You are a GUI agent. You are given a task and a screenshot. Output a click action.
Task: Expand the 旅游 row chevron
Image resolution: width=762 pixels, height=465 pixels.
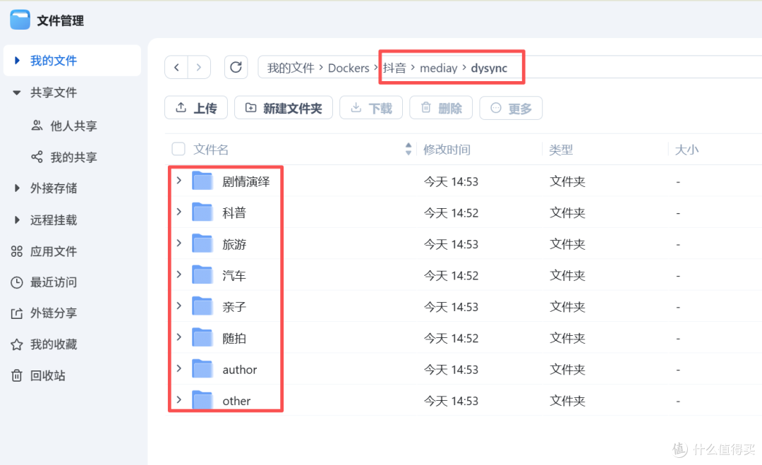click(179, 243)
